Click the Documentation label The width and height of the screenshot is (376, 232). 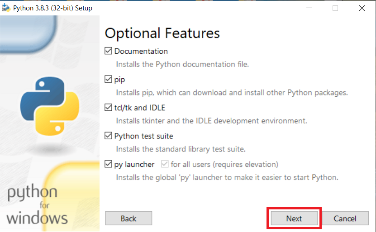pos(141,51)
